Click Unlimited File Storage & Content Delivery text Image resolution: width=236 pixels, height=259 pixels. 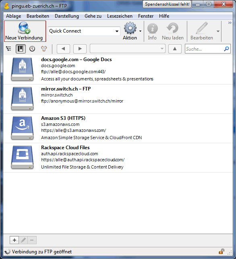coord(82,167)
